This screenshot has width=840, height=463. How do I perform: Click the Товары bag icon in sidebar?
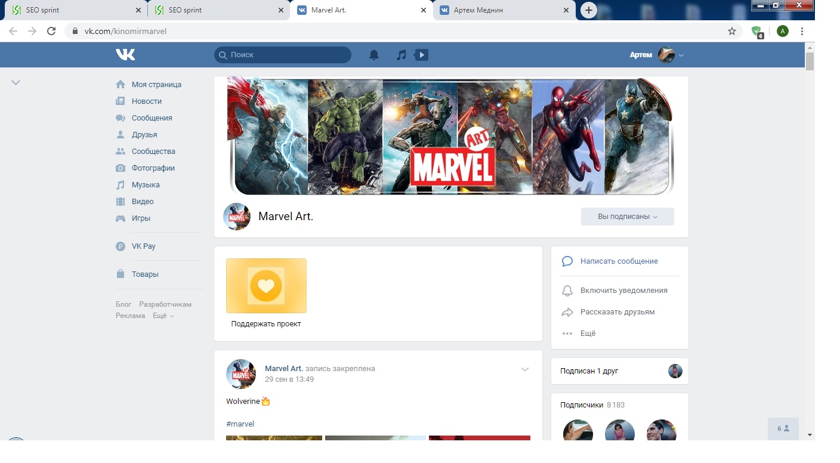121,274
